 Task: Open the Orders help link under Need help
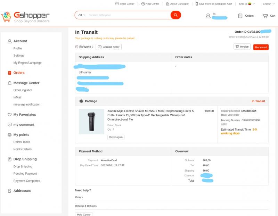point(79,197)
